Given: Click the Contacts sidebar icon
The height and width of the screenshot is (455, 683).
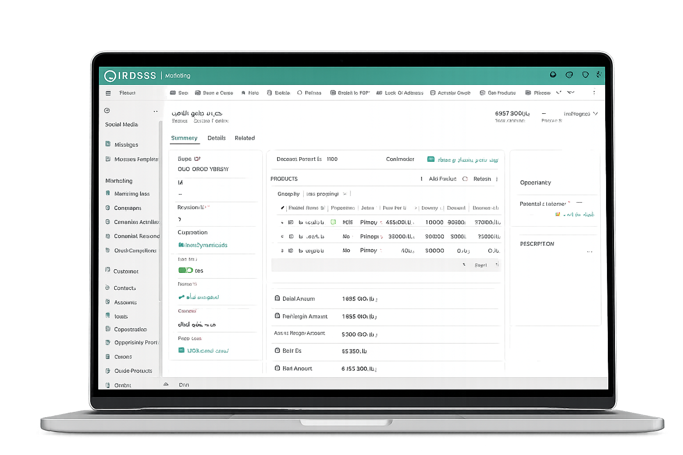Looking at the screenshot, I should [108, 287].
